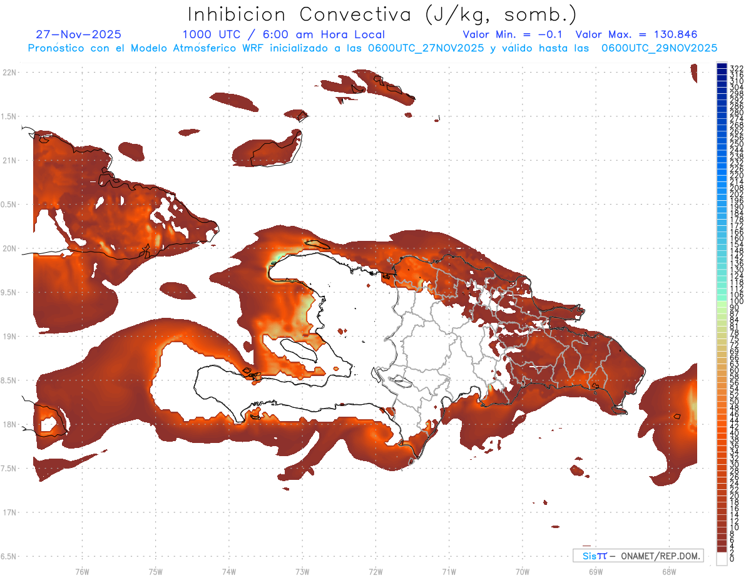Click the '72W' longitude label
This screenshot has height=580, width=751.
[375, 571]
